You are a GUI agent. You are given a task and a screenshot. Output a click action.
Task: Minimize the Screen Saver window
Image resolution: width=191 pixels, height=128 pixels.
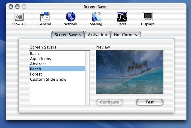(x=17, y=6)
